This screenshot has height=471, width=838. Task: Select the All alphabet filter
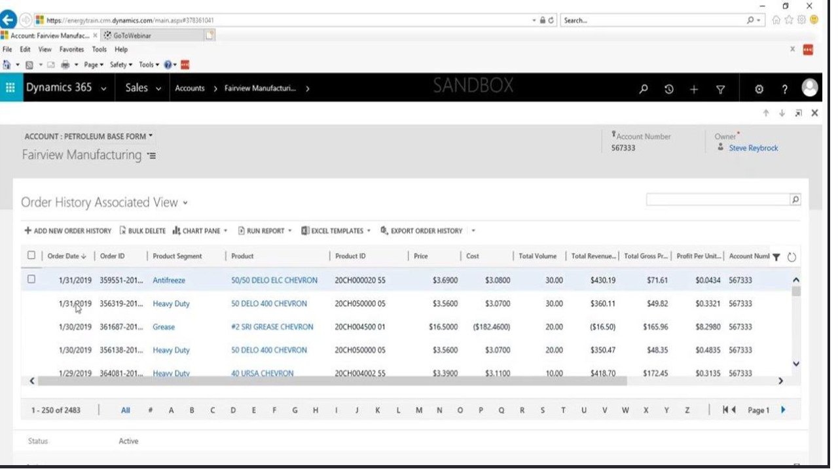[126, 410]
